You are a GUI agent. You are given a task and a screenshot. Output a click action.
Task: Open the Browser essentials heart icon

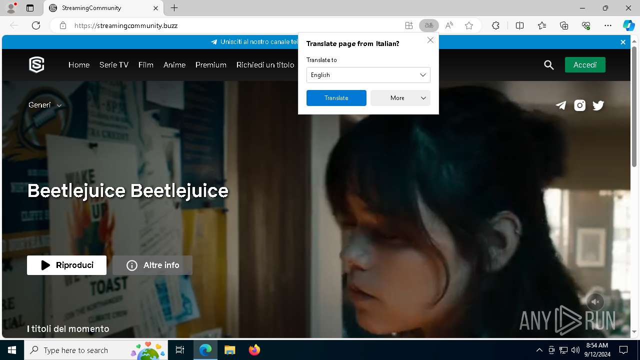pos(586,25)
